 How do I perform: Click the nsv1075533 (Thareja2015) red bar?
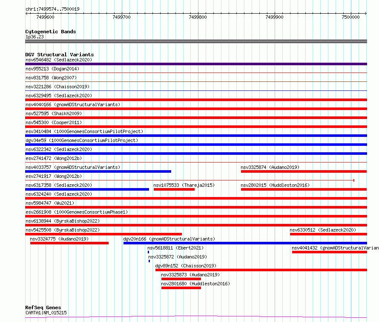coord(174,189)
